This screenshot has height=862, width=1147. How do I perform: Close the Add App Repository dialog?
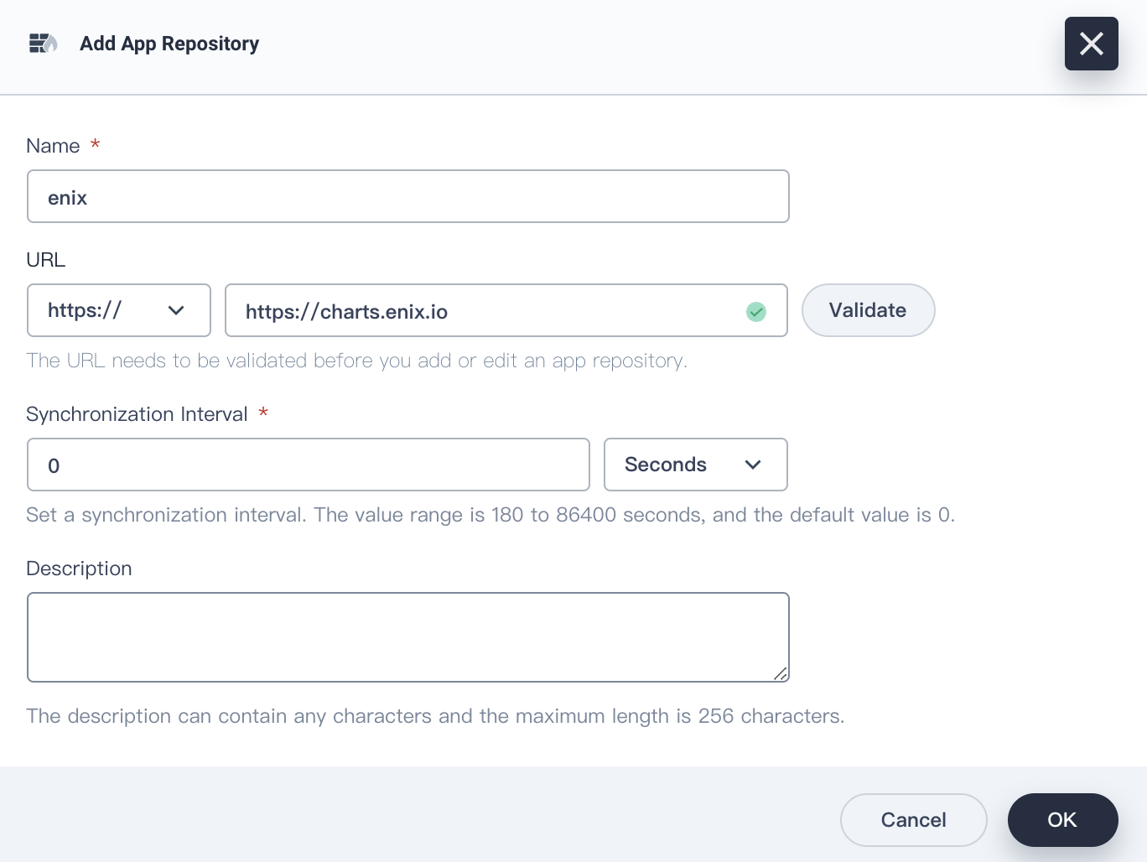pos(1091,44)
